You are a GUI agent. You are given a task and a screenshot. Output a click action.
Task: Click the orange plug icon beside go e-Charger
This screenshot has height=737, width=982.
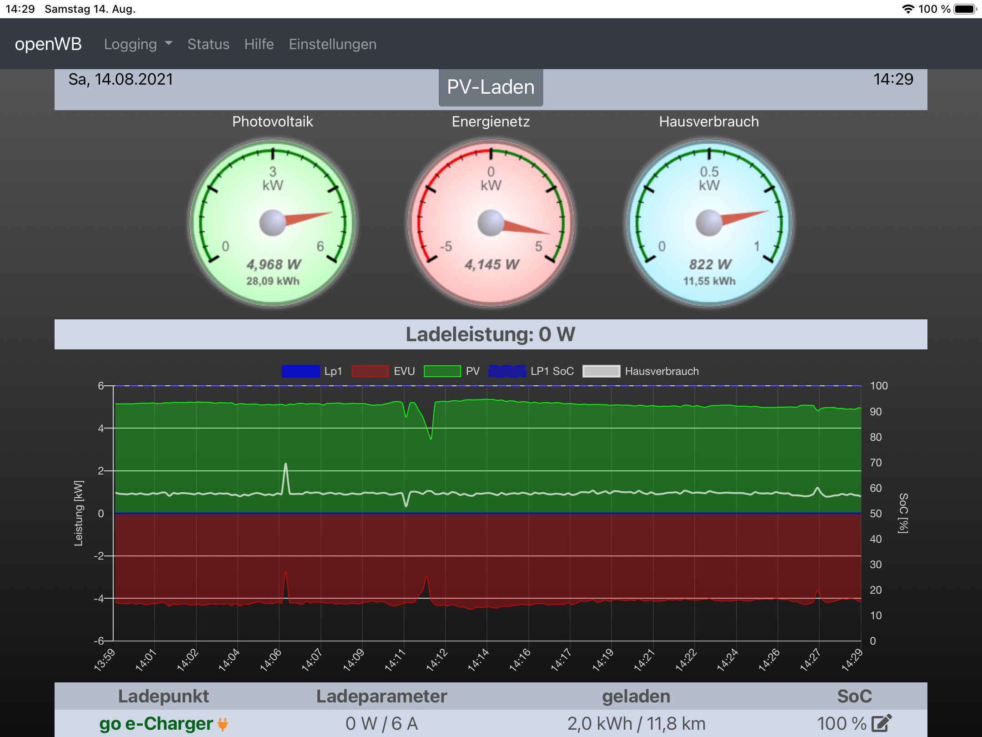(x=223, y=724)
